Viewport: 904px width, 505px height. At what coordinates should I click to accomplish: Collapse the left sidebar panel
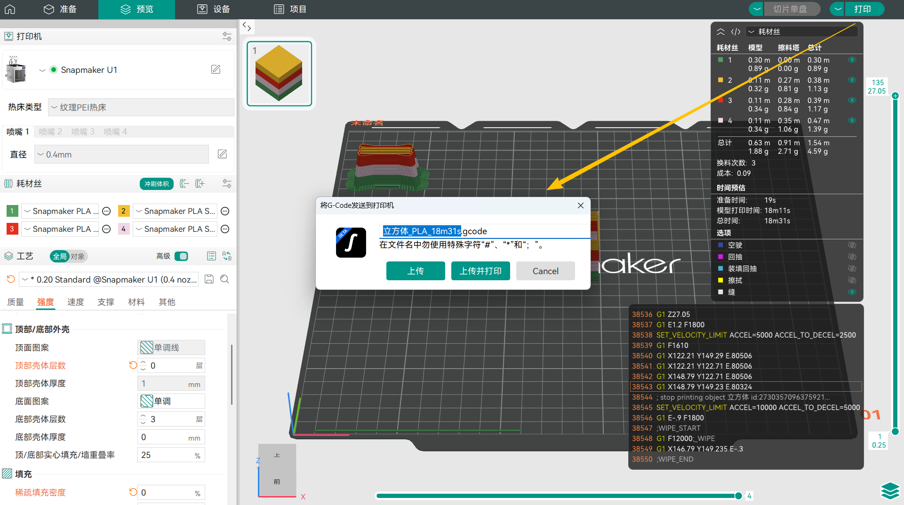247,26
